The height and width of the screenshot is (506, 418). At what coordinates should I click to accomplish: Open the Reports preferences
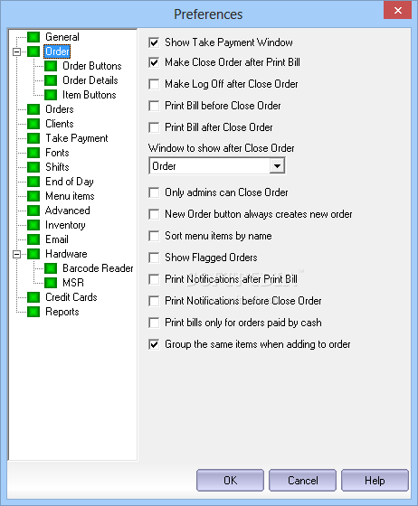62,312
